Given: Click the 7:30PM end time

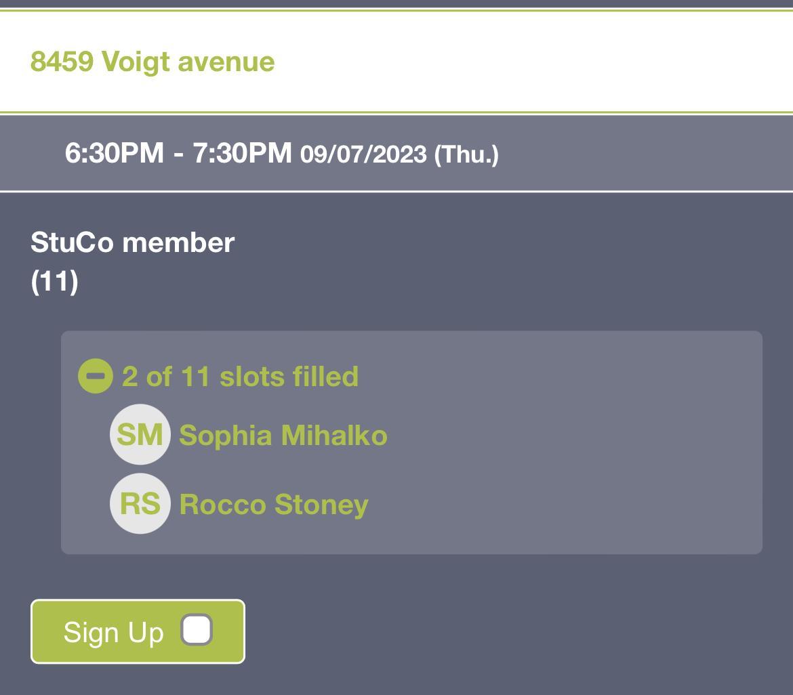Looking at the screenshot, I should (x=242, y=153).
